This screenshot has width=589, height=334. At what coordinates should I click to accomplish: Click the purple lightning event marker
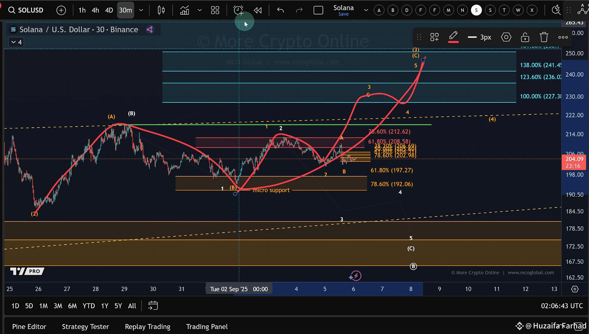(356, 276)
